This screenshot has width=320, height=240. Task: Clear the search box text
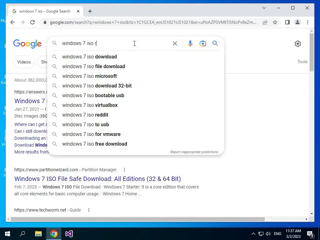click(x=175, y=43)
